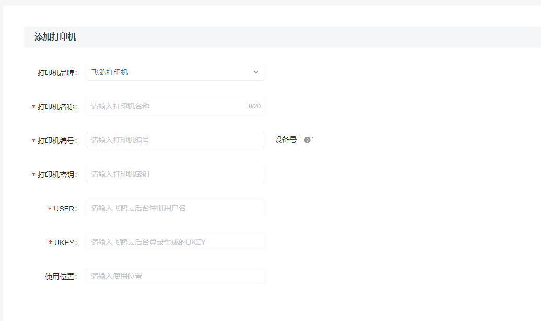Screen dimensions: 541x321
Task: Click the chevron arrow in the printer brand selector
Action: pyautogui.click(x=255, y=72)
